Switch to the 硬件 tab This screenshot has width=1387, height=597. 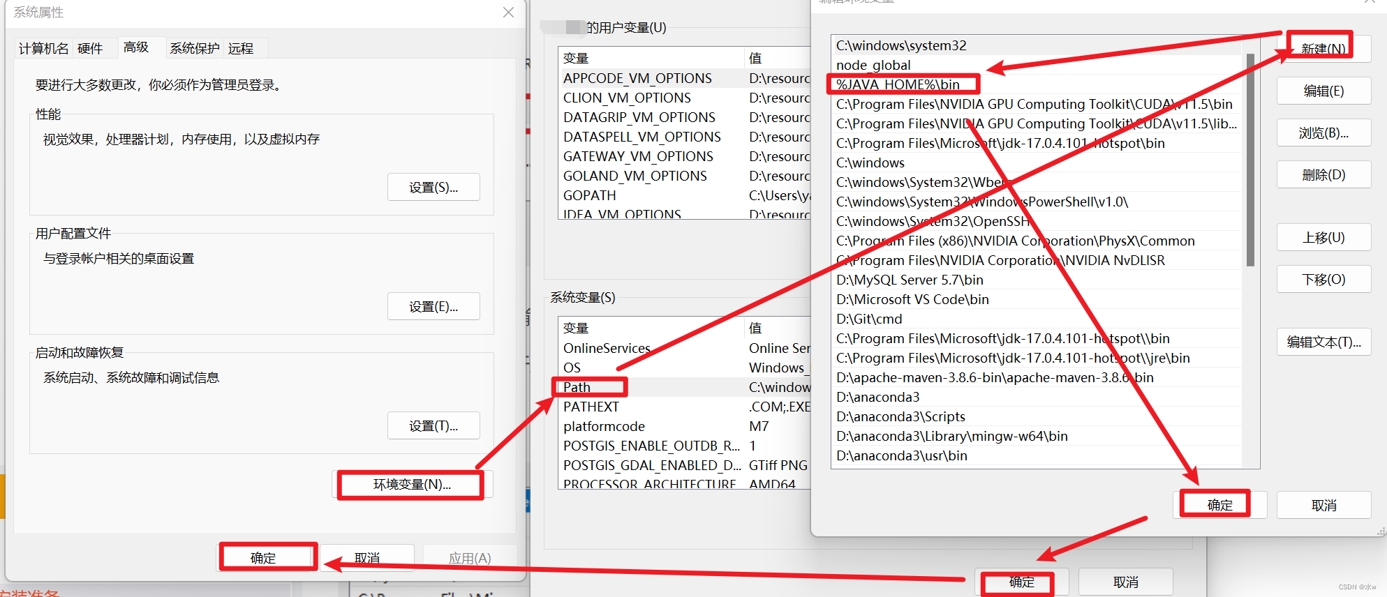[x=90, y=48]
